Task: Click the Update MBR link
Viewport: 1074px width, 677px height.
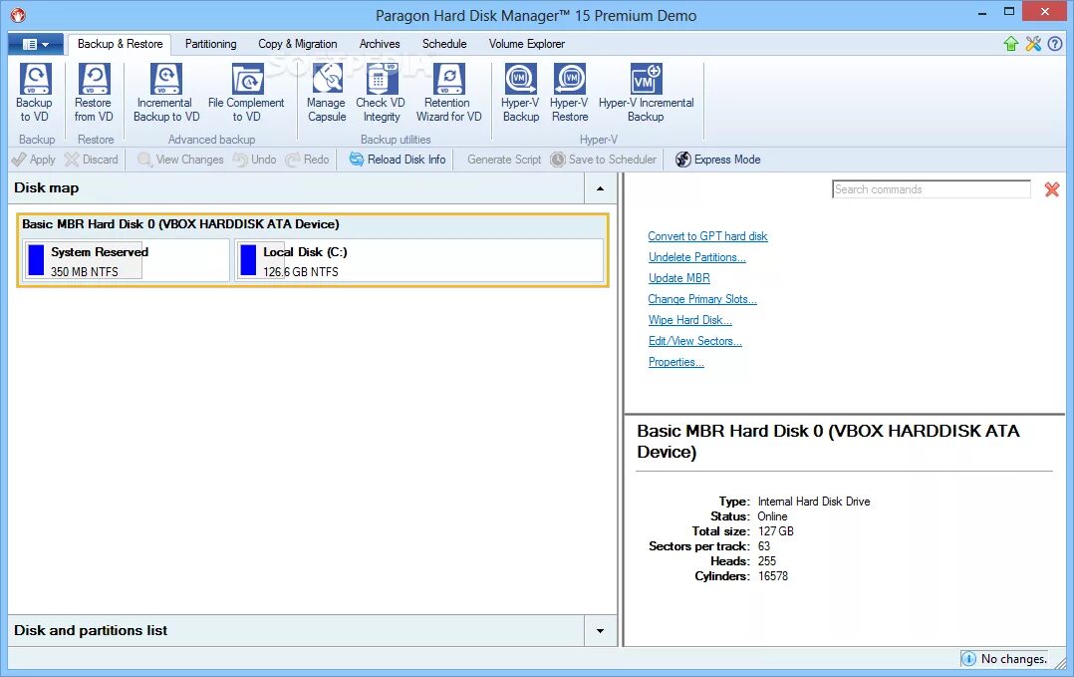Action: (x=679, y=278)
